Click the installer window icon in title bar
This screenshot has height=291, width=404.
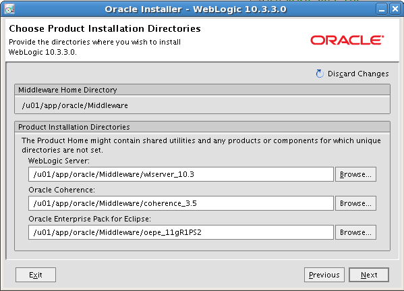click(x=9, y=9)
